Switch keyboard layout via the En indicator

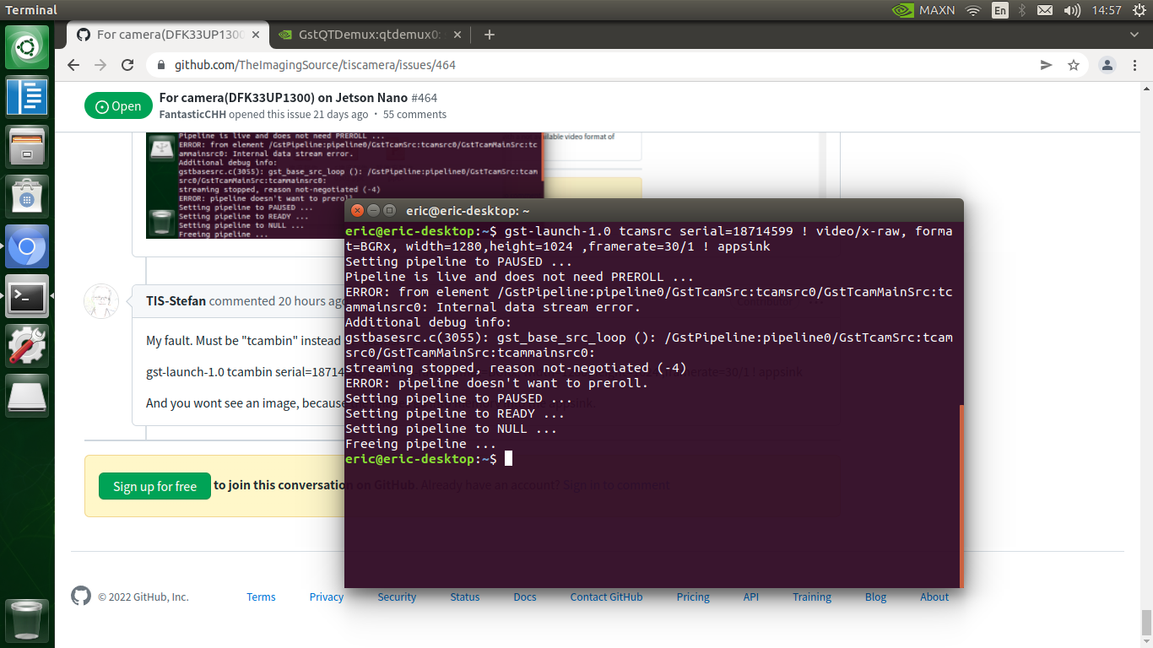click(x=1000, y=11)
